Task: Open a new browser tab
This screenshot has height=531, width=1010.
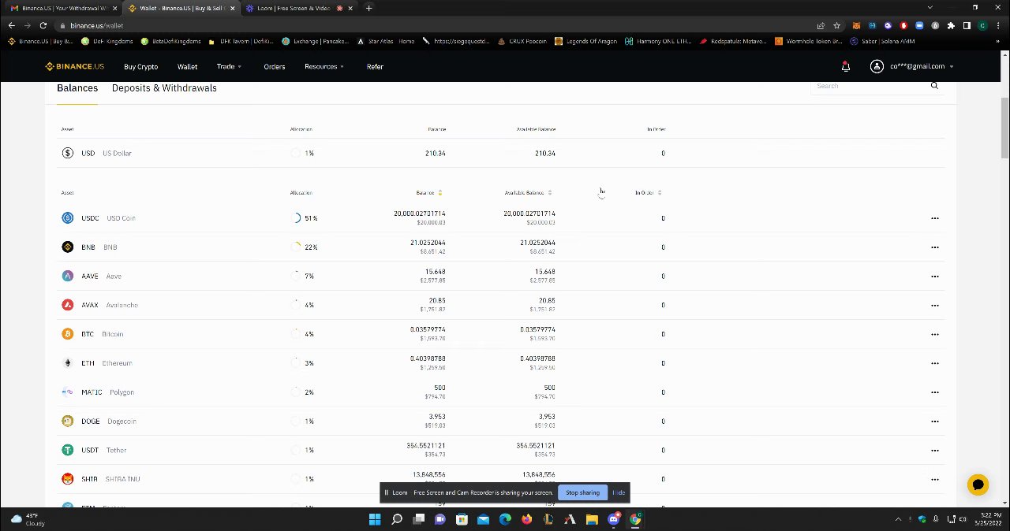Action: (x=368, y=8)
